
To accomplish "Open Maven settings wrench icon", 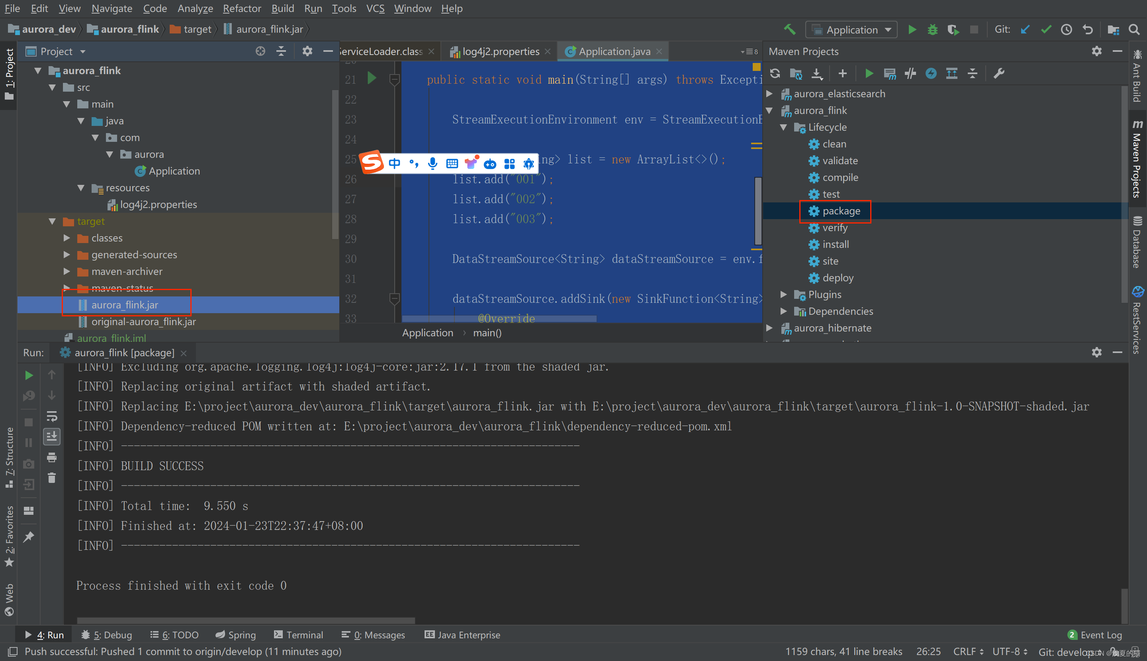I will pos(998,73).
